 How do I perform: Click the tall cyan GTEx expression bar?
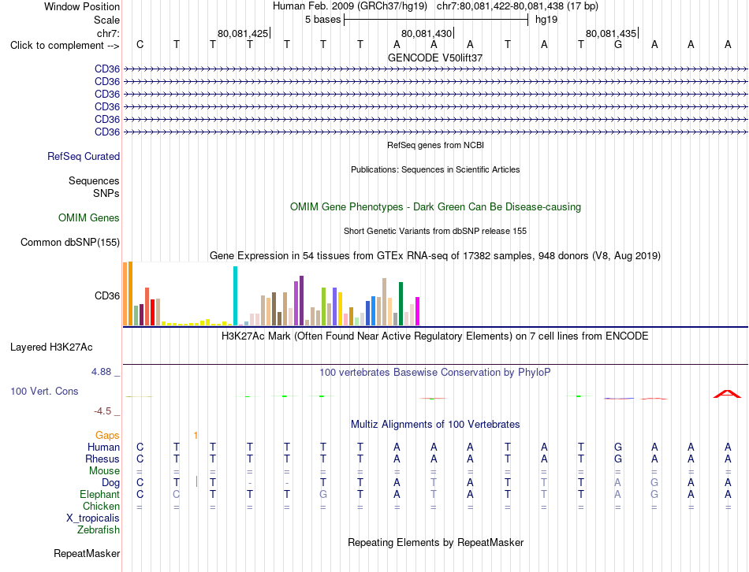click(x=235, y=296)
